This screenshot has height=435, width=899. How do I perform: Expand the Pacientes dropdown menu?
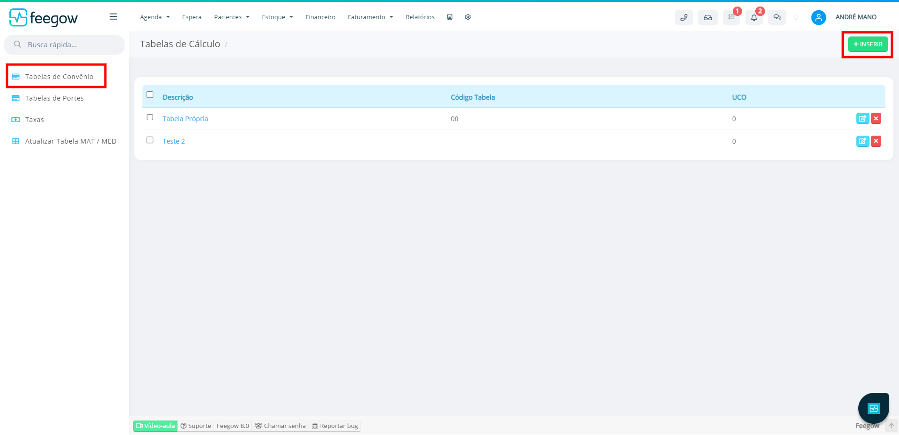point(232,17)
